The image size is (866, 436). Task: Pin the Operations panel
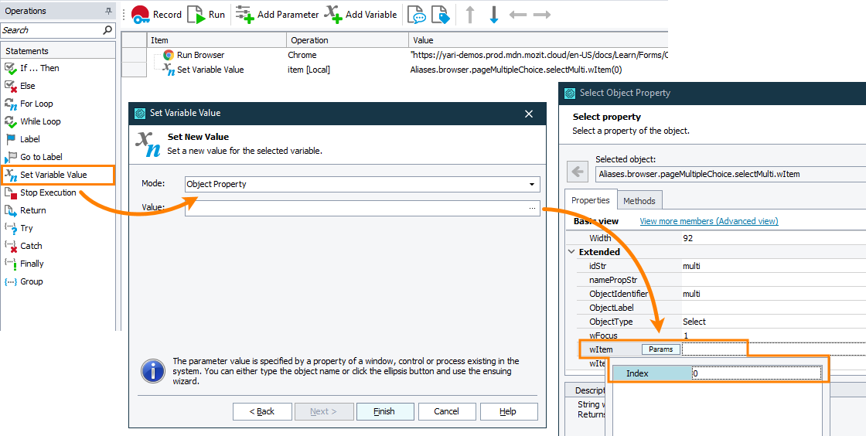pyautogui.click(x=108, y=12)
